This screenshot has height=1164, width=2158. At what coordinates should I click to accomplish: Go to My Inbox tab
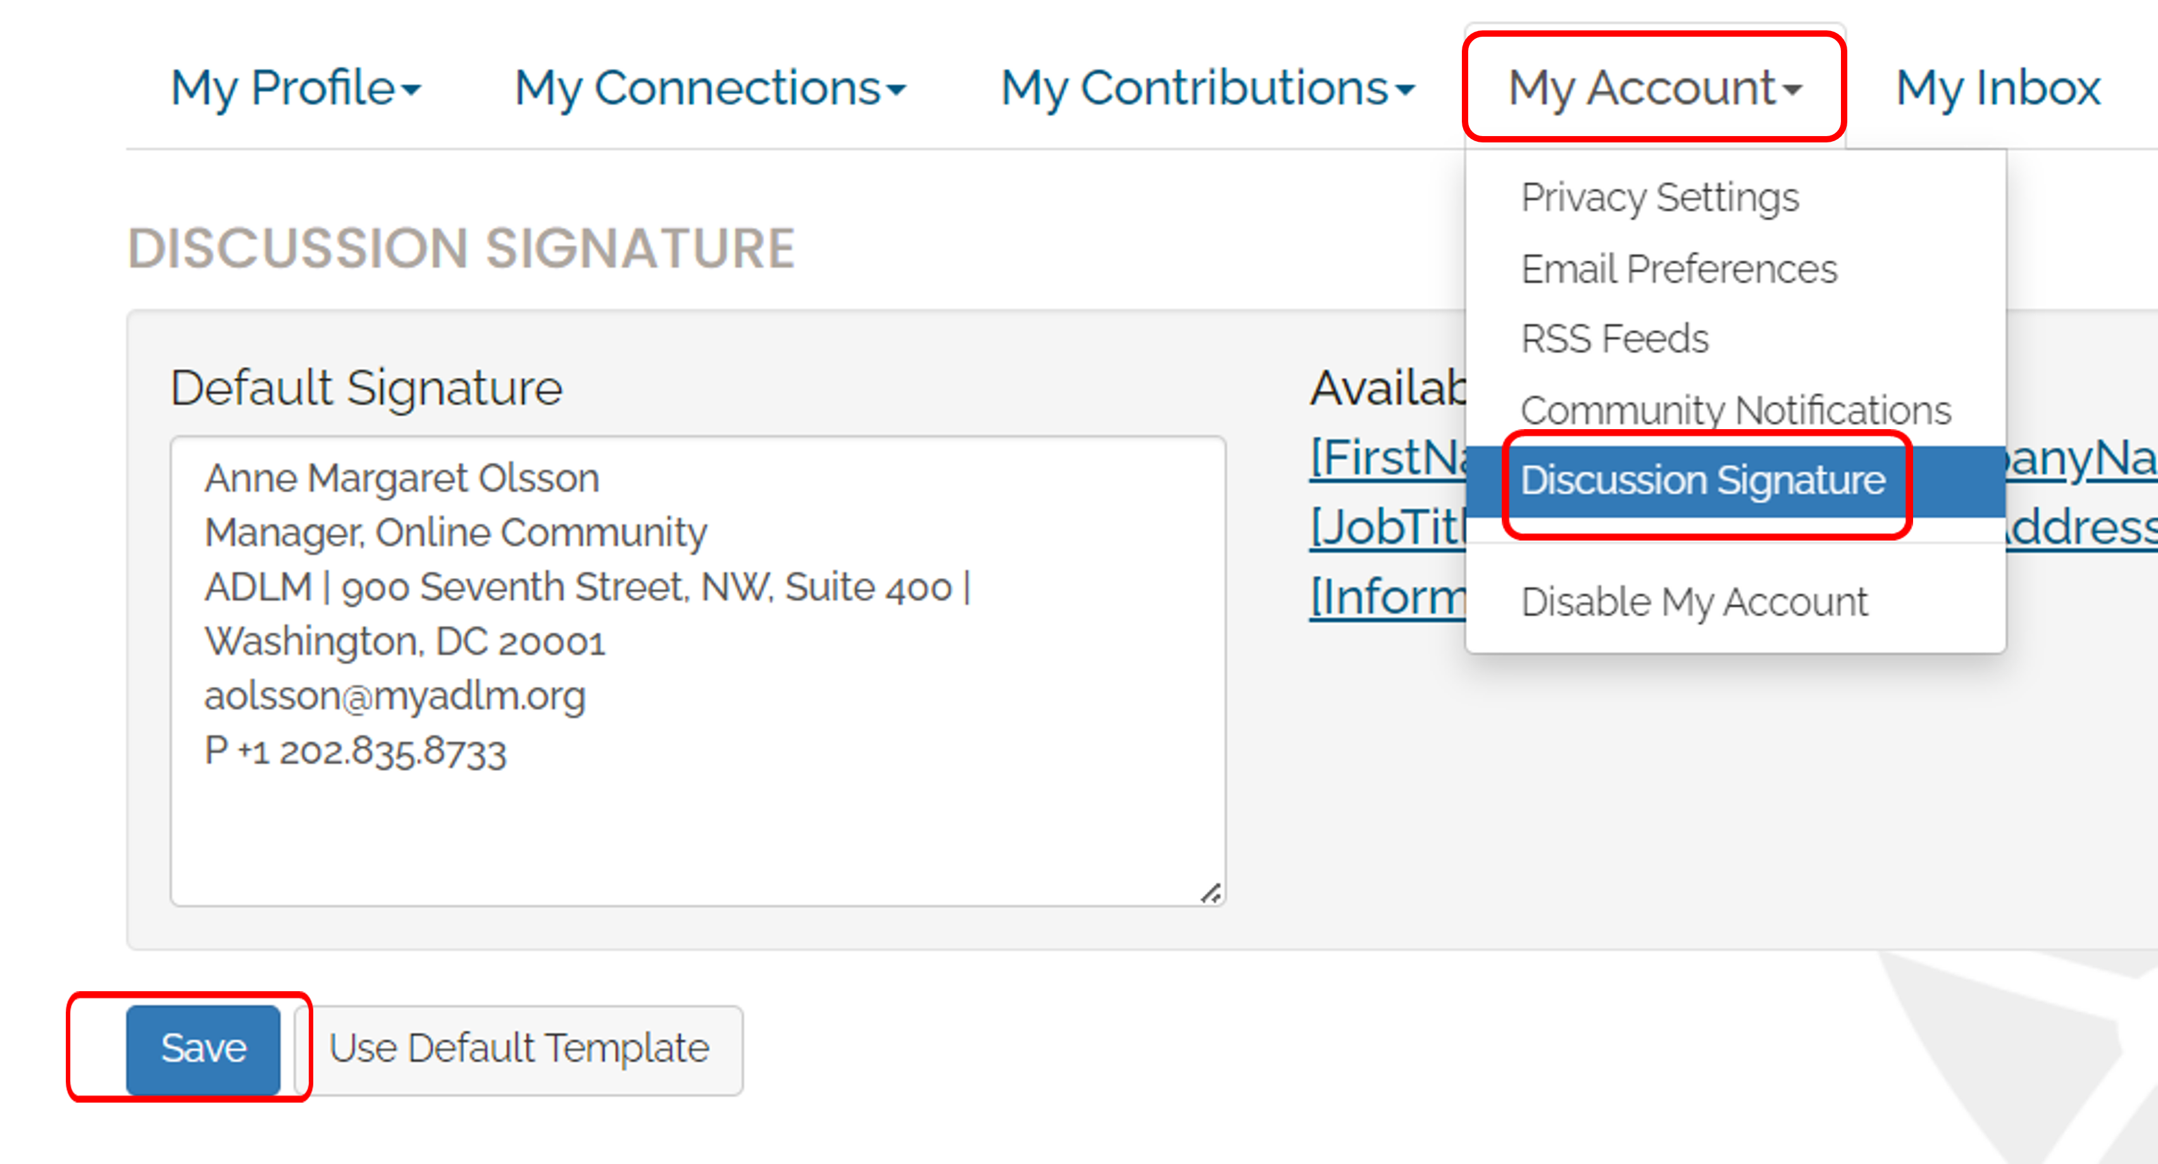(x=1997, y=88)
